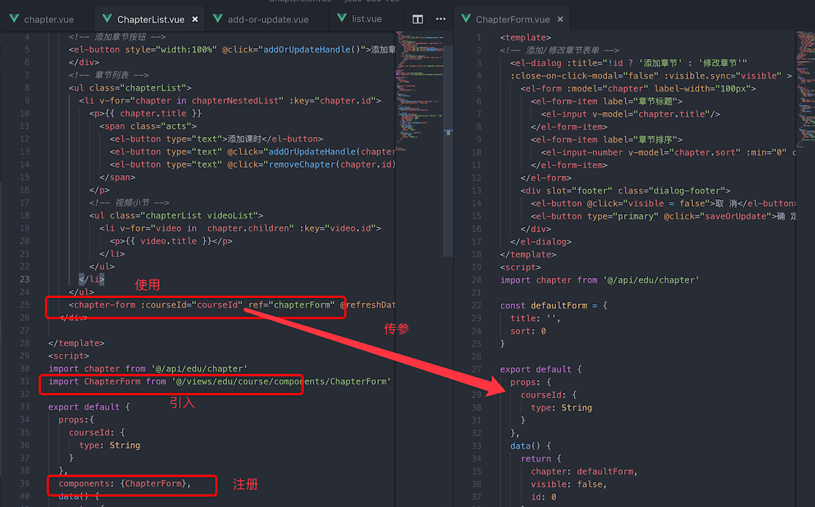Image resolution: width=815 pixels, height=507 pixels.
Task: Click 'type: String' in left editor
Action: tap(110, 445)
